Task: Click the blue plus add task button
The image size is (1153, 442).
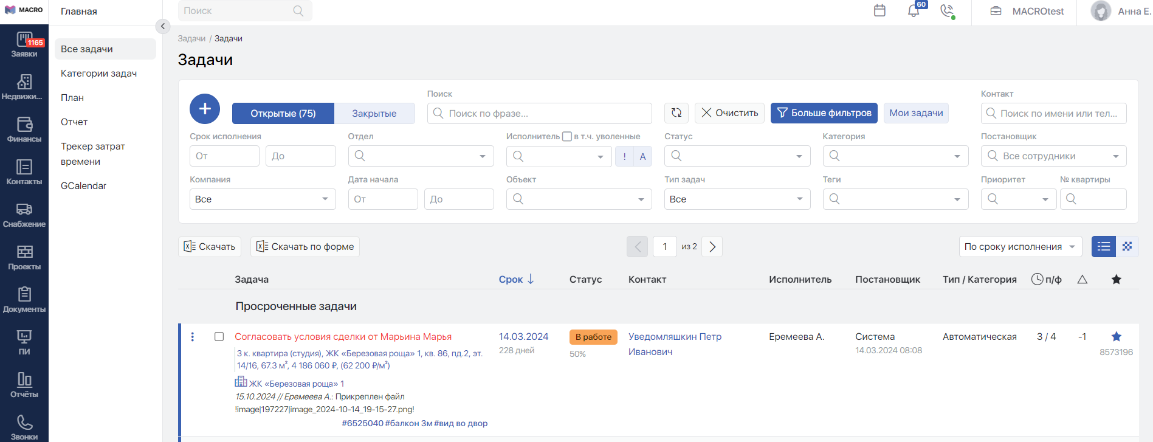Action: coord(205,109)
